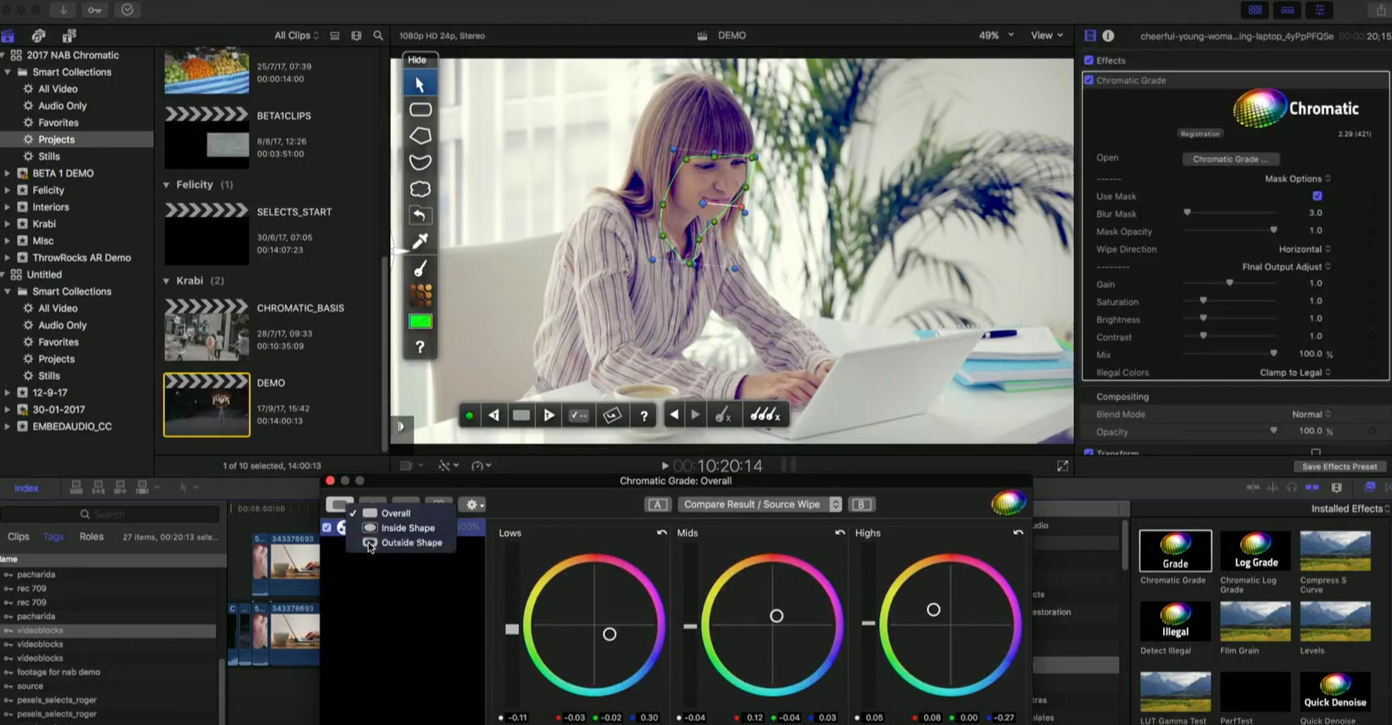Open Compare Result / Source Wipe dropdown

[759, 504]
